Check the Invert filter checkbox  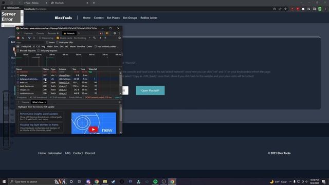coord(47,42)
